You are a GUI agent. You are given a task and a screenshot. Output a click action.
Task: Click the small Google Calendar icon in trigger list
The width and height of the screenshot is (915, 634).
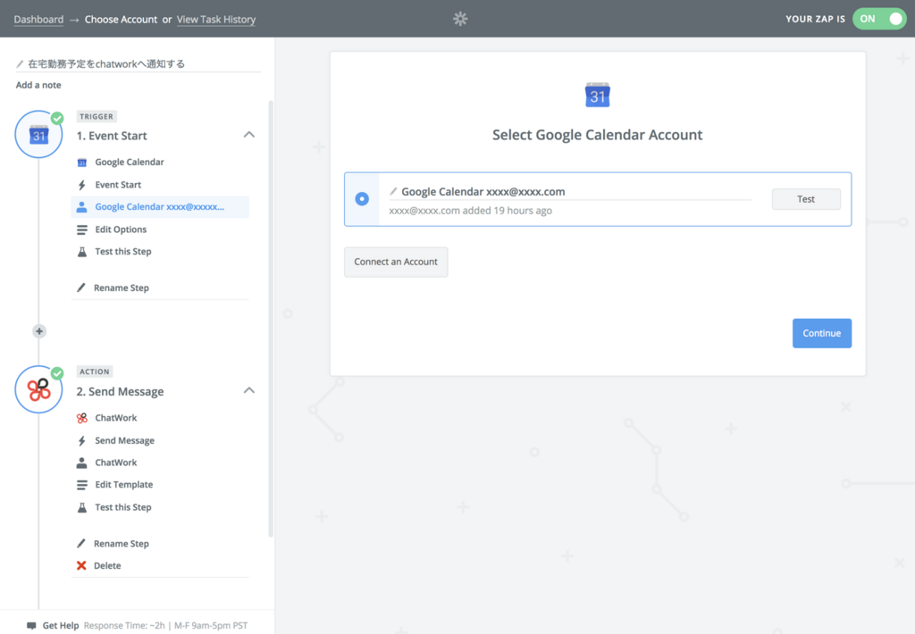(81, 163)
